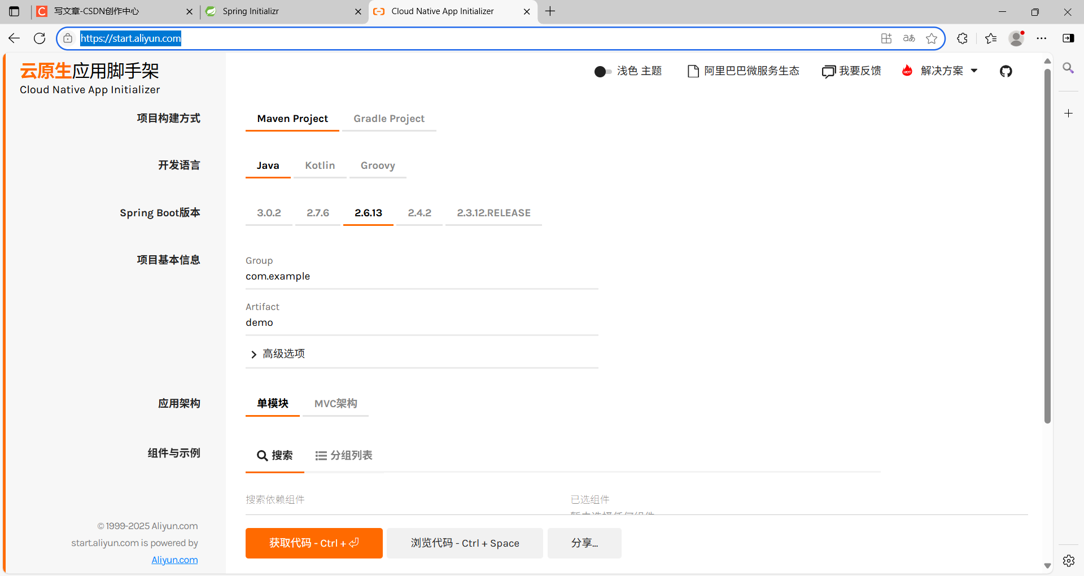
Task: Select the Maven Project build option
Action: [x=292, y=119]
